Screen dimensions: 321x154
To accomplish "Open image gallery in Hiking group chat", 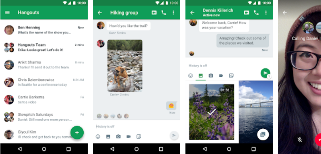I will 108,136.
